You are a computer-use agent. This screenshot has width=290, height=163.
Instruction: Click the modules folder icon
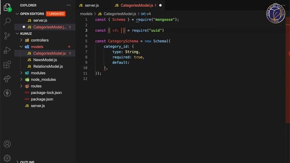[27, 73]
